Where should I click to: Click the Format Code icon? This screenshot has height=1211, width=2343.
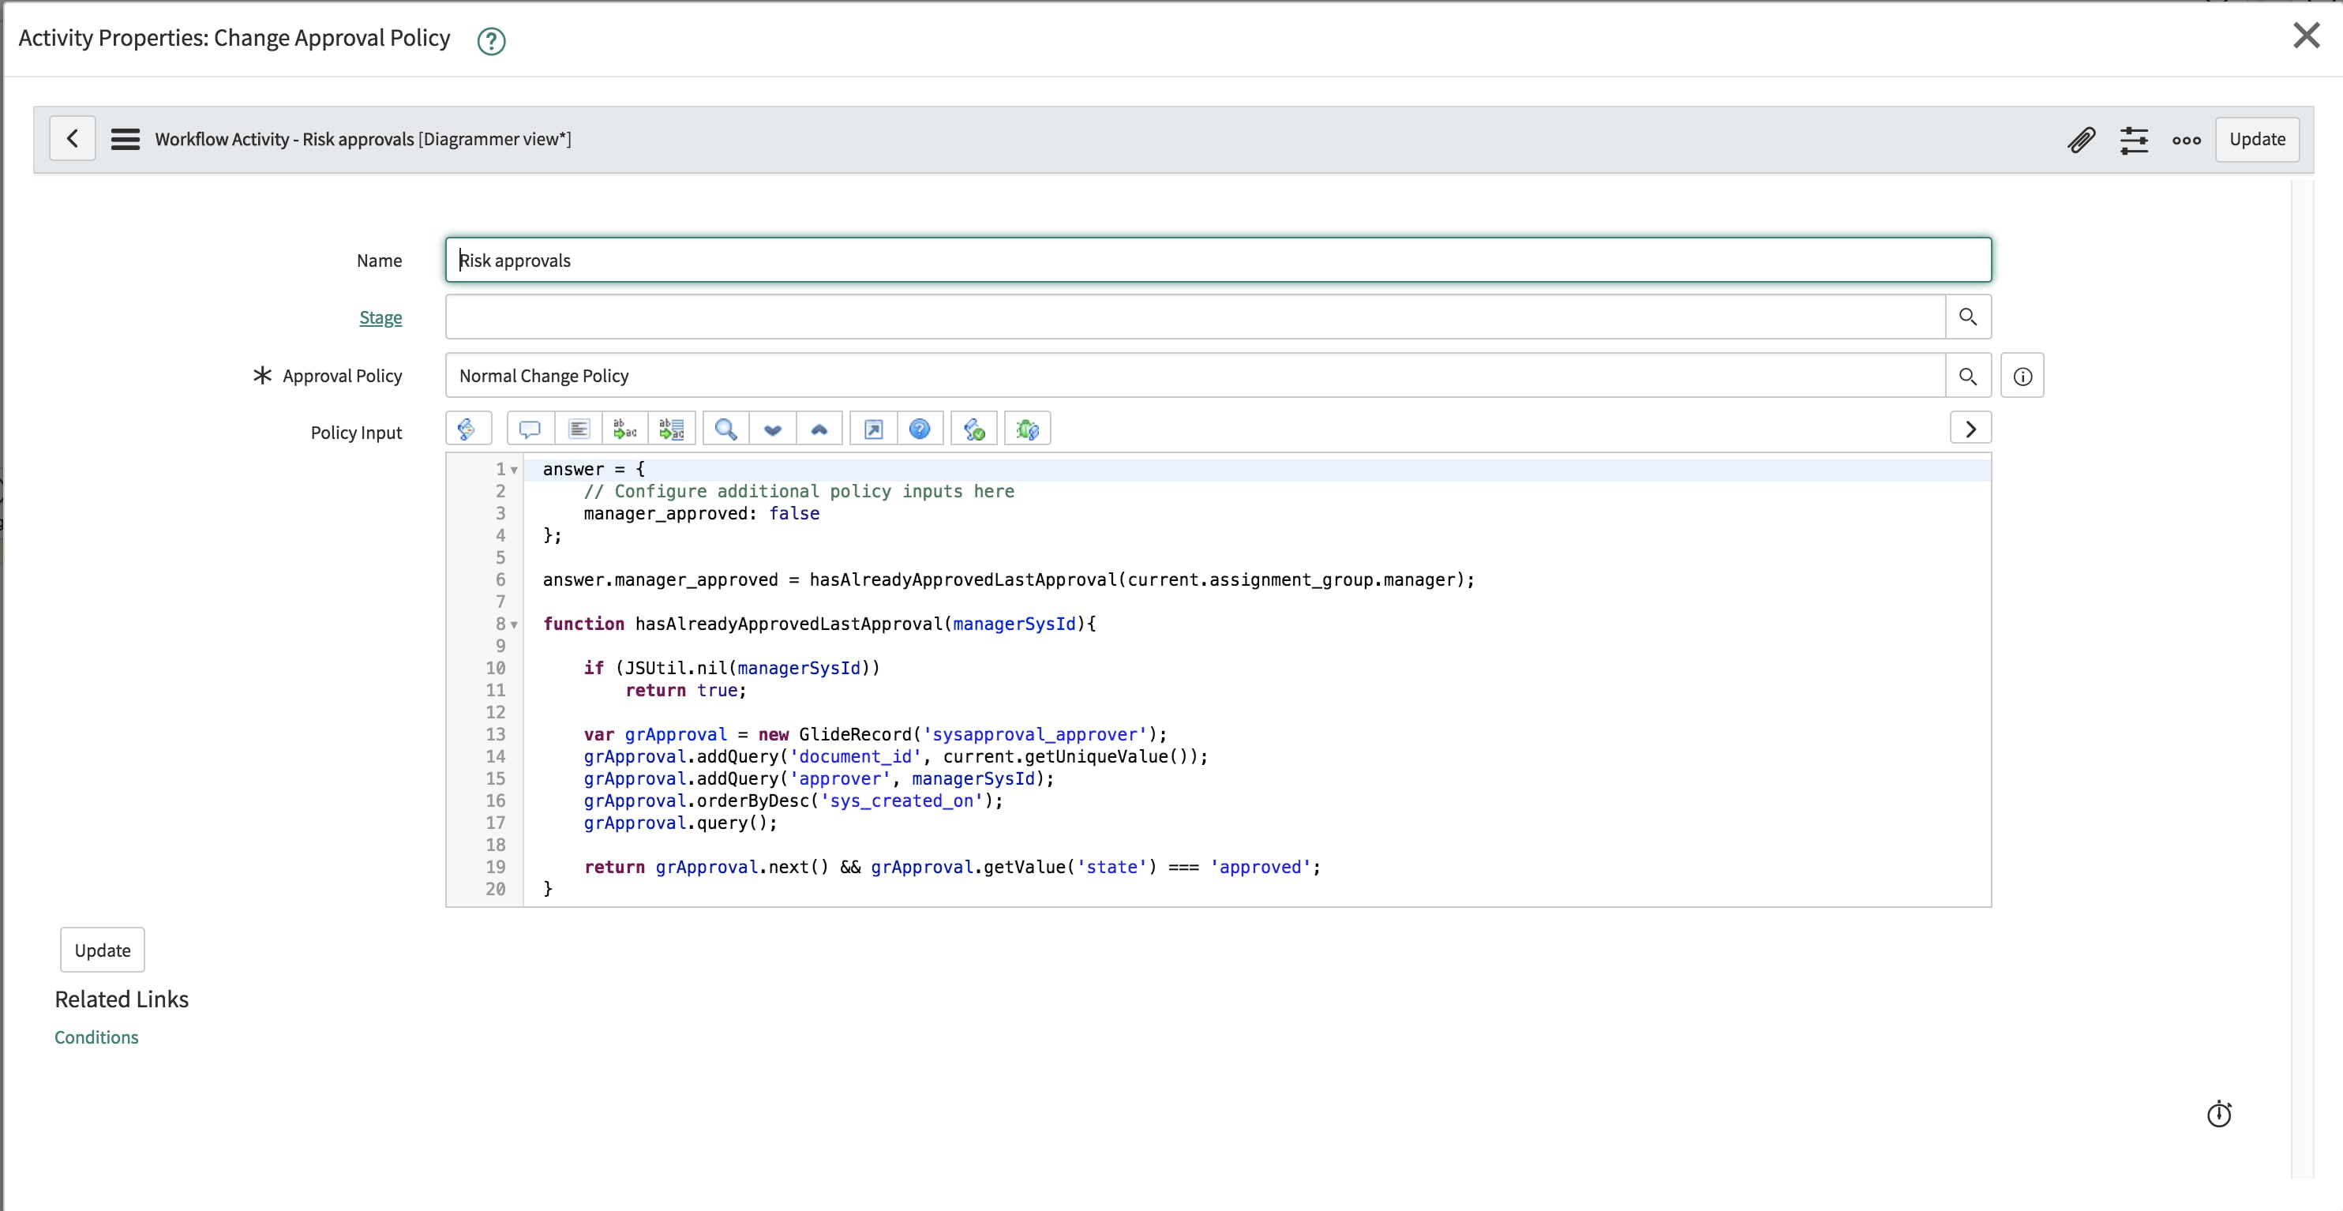point(579,429)
